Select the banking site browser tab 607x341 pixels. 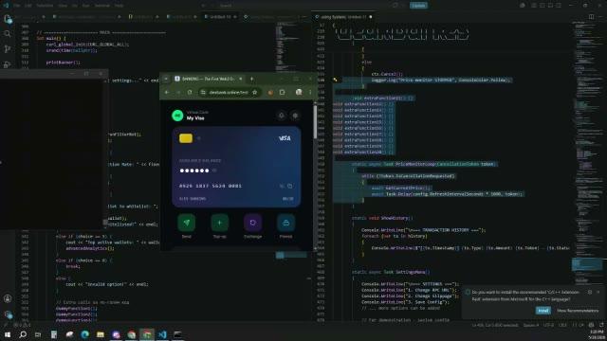tap(209, 79)
